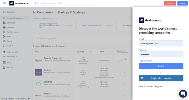The height and width of the screenshot is (100, 189).
Task: Click the FAQ footer link
Action: point(17,99)
